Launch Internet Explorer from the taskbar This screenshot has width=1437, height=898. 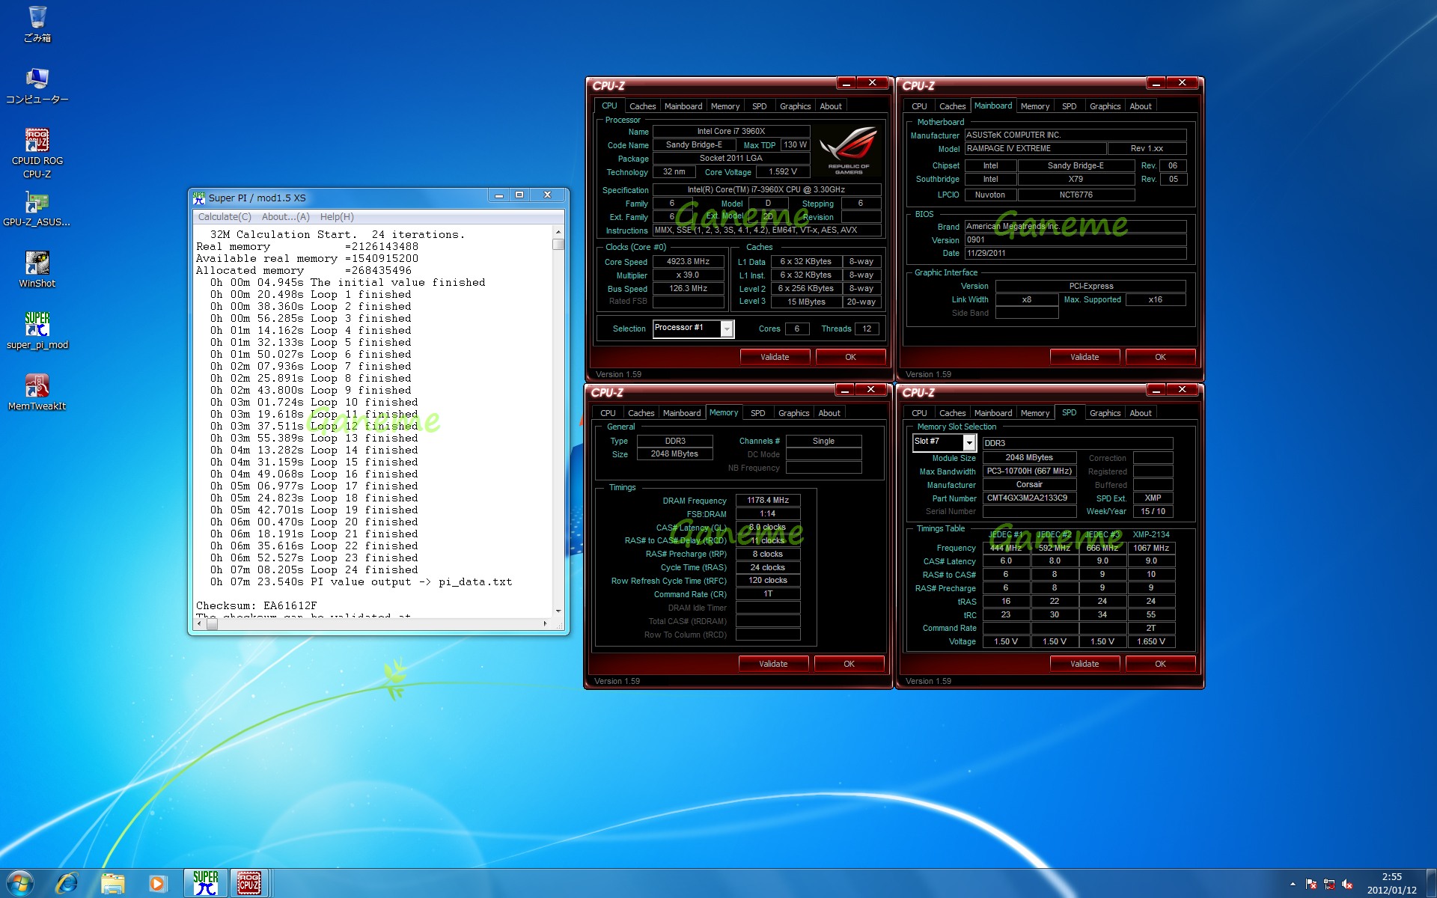coord(67,884)
